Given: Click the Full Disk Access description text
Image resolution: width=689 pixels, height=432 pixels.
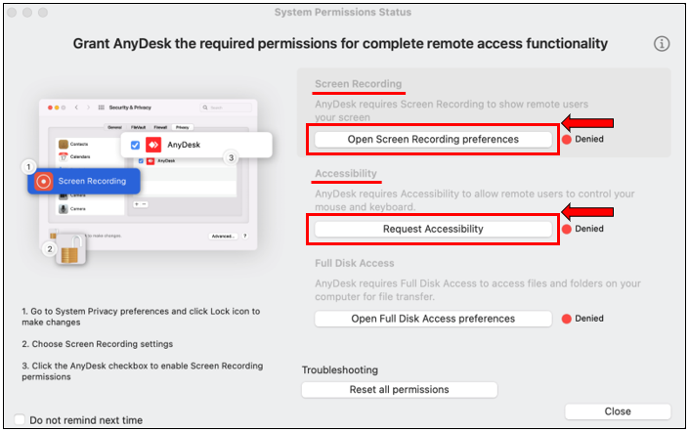Looking at the screenshot, I should (x=478, y=290).
